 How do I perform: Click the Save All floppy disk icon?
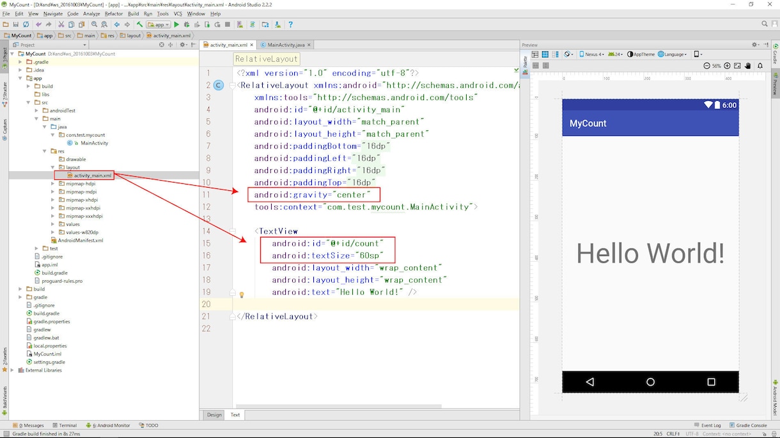pos(15,24)
